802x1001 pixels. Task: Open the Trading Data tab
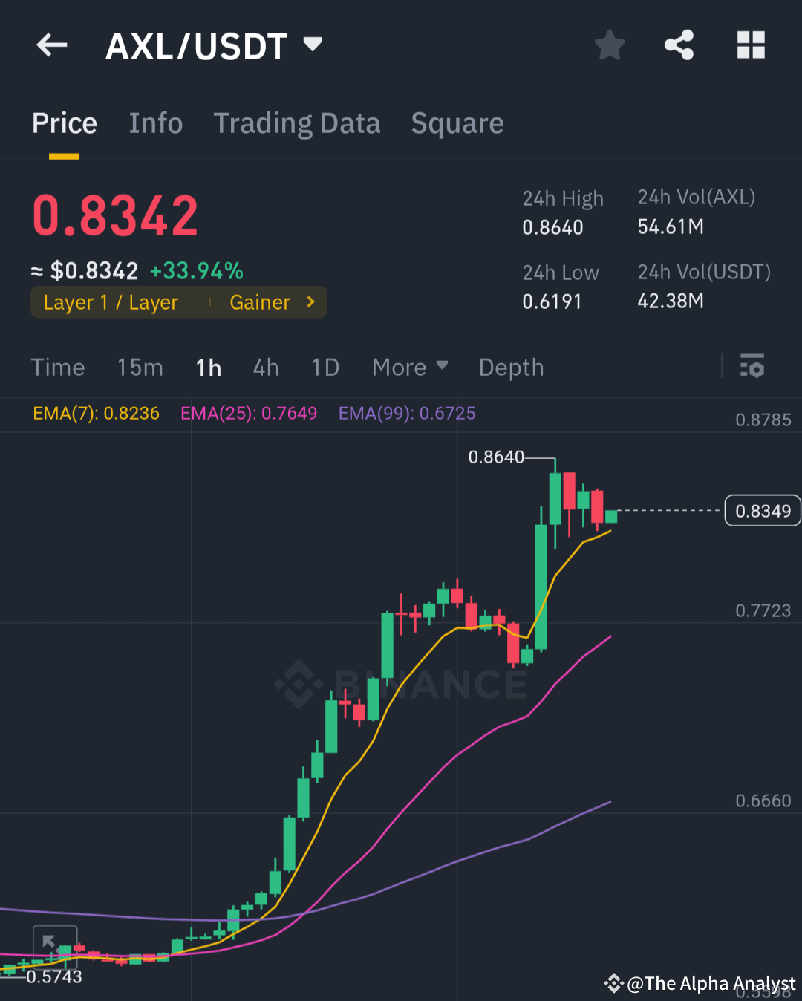pos(297,123)
